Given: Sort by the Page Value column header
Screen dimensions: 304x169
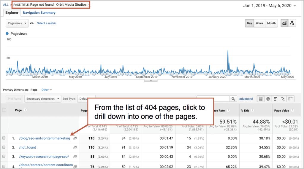Looking at the screenshot, I should 281,110.
